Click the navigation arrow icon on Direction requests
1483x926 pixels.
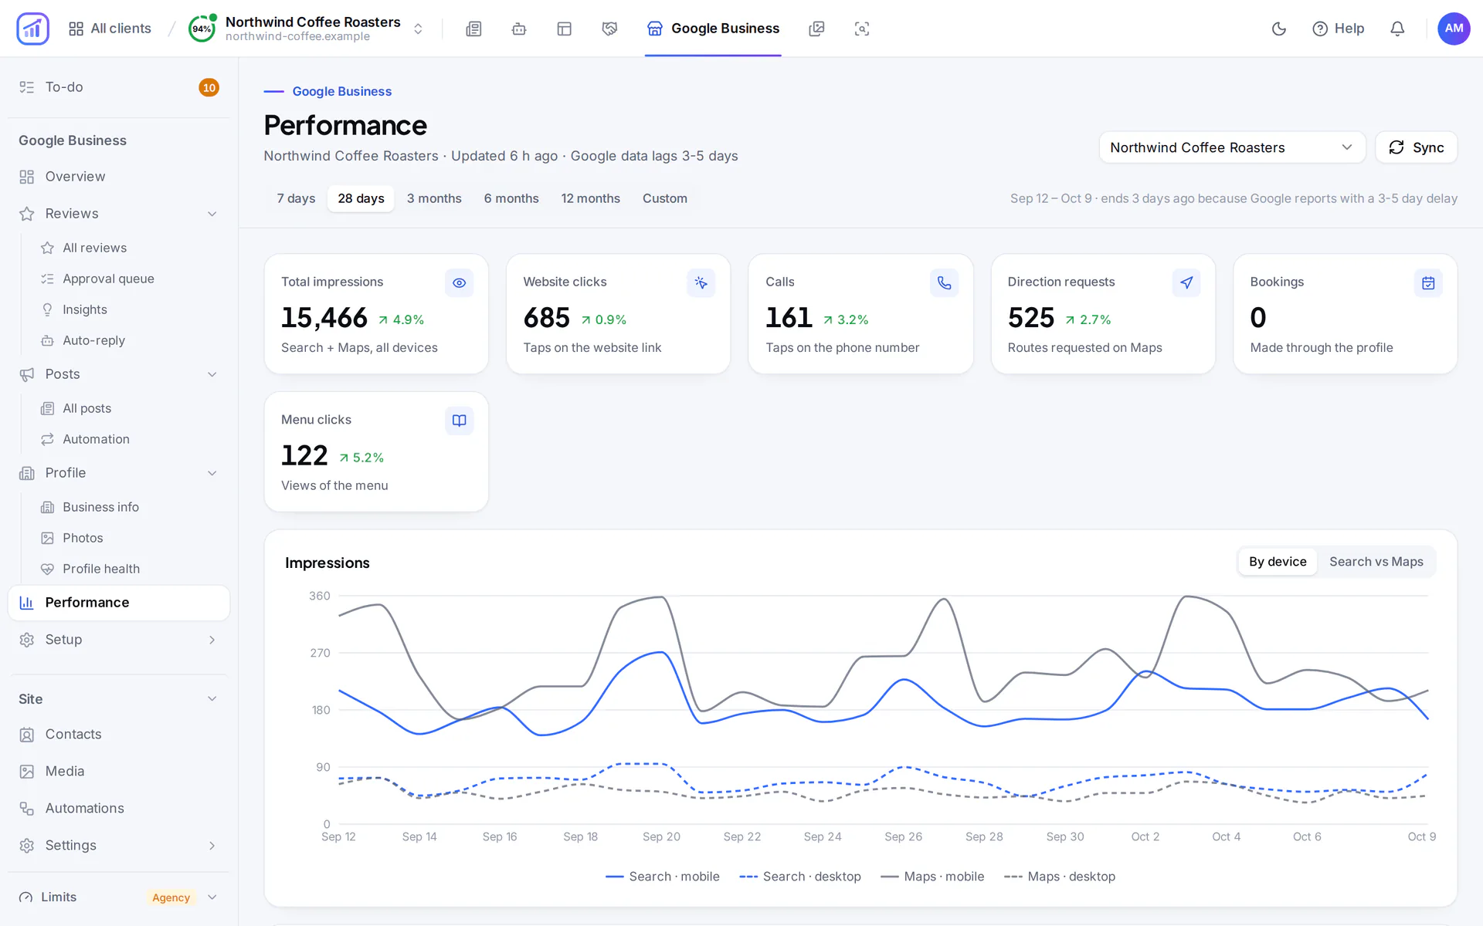(1186, 283)
